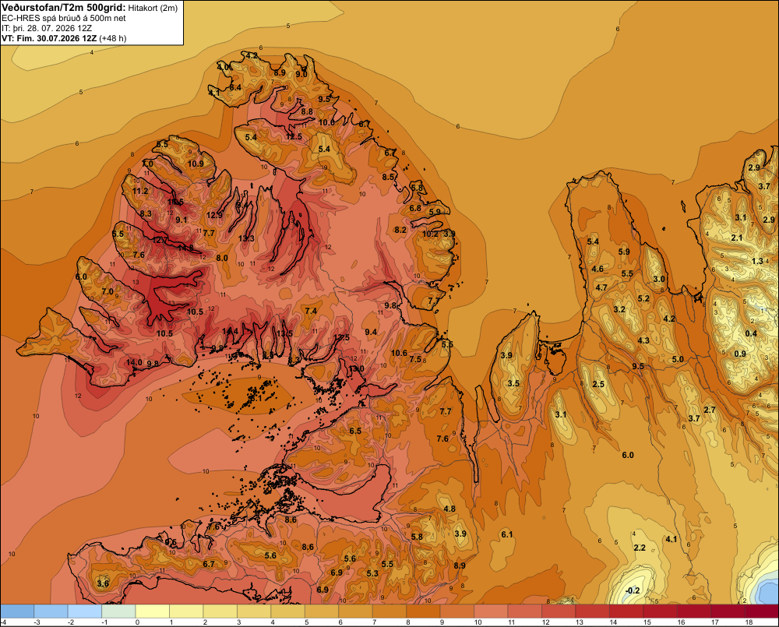The width and height of the screenshot is (779, 627).
Task: Click the temperature value 5.3
Action: tap(372, 573)
